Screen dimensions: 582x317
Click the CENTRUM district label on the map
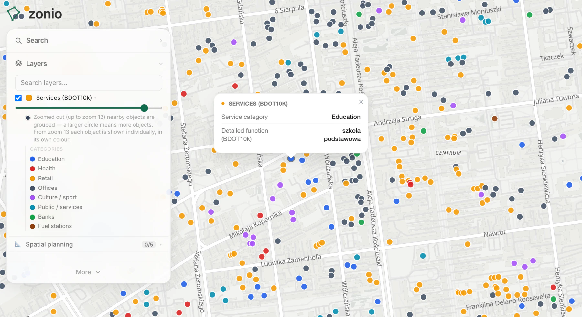(x=448, y=153)
